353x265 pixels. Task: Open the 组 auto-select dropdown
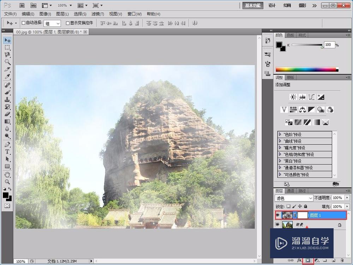pos(52,23)
